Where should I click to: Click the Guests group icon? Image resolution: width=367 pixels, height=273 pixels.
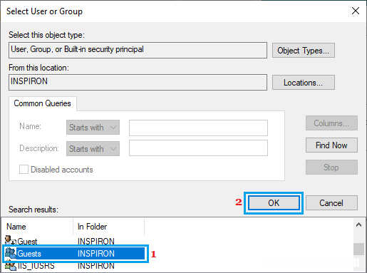(11, 253)
